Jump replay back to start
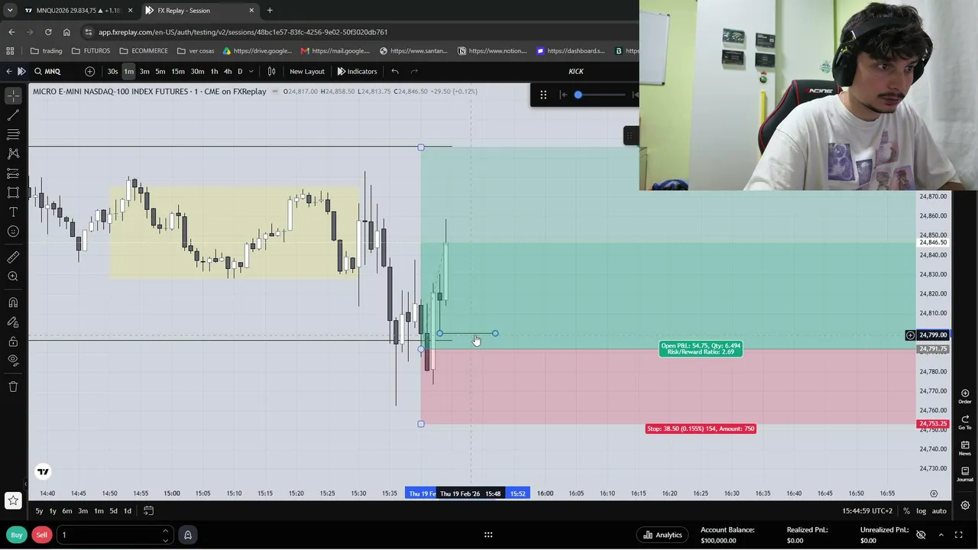This screenshot has width=978, height=550. (x=564, y=95)
